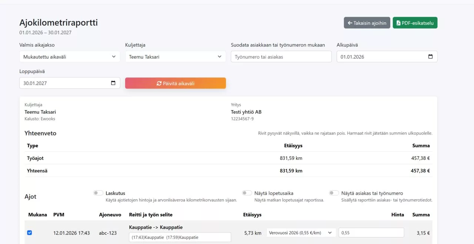The image size is (474, 244).
Task: Click the Päivitä aikaväli button
Action: [176, 83]
